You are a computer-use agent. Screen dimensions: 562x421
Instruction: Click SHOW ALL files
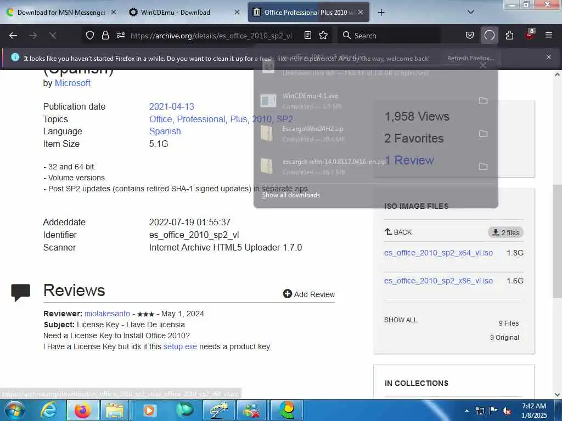400,320
